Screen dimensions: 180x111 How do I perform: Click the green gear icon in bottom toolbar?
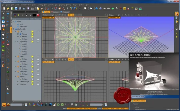[58, 105]
